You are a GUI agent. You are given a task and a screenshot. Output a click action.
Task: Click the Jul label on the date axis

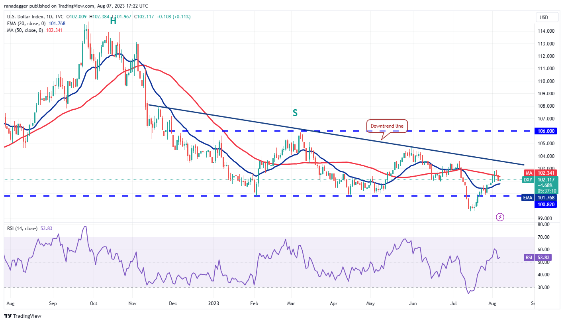(453, 303)
